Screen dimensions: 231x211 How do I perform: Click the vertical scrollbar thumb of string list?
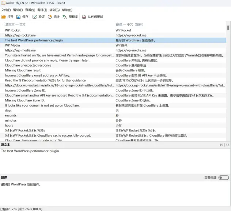pos(228,28)
